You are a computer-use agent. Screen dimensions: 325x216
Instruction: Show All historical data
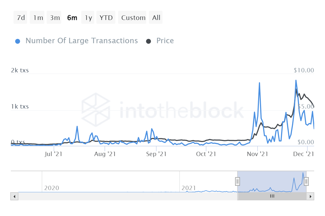pyautogui.click(x=156, y=17)
